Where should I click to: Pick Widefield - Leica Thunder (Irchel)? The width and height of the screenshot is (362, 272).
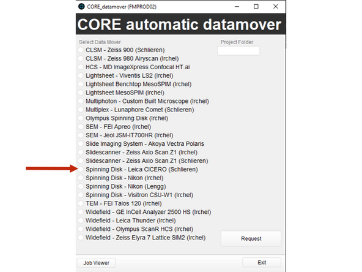pos(81,221)
